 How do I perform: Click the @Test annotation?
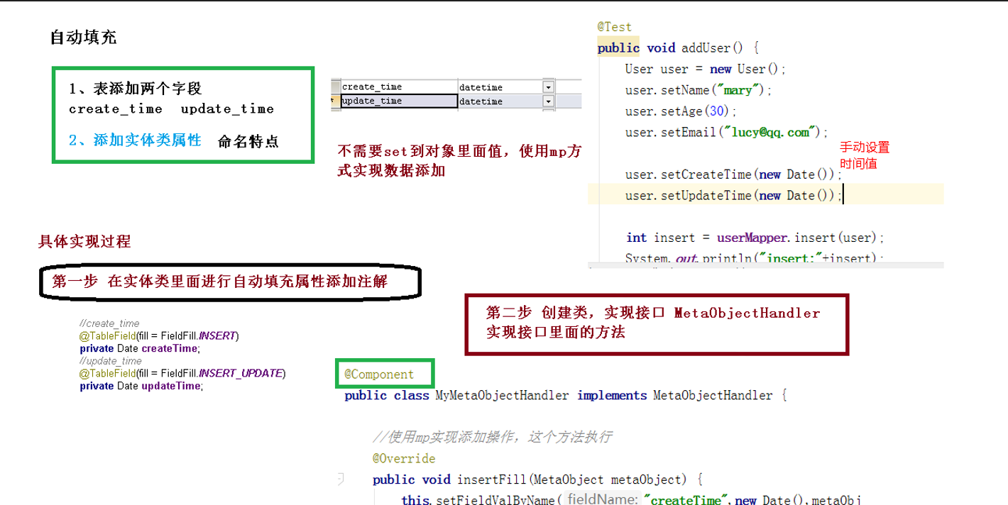coord(614,27)
